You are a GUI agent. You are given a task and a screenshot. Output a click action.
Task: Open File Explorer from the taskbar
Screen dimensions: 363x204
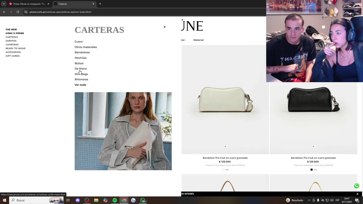click(96, 200)
